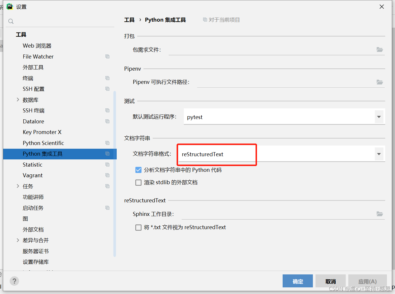Image resolution: width=395 pixels, height=294 pixels.
Task: Enable 将 *.txt 文件视为 reStructuredText checkbox
Action: point(138,227)
